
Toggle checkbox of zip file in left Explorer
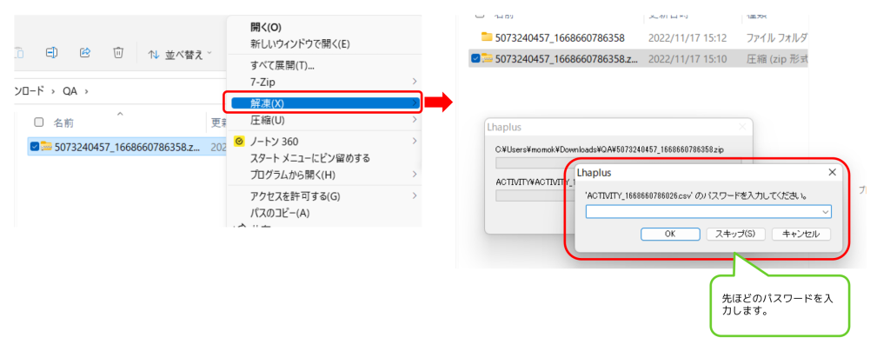(35, 147)
